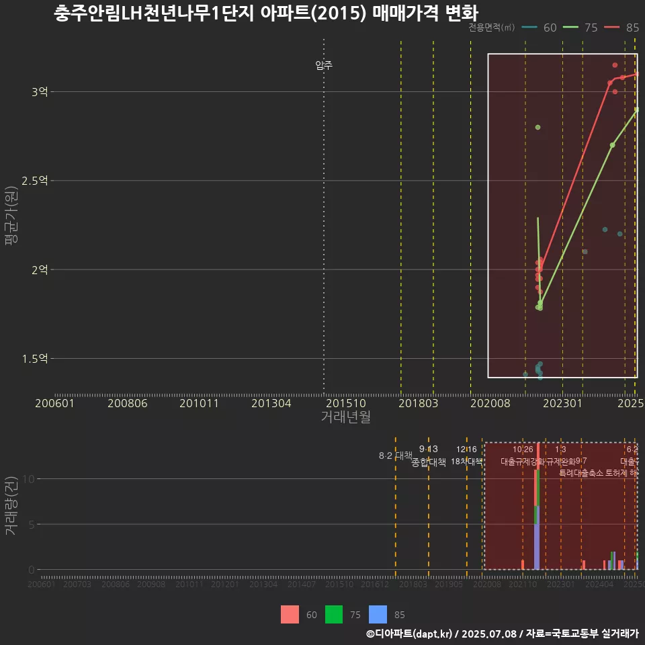645x645 pixels.
Task: Select the 2.5억 y-axis tick label
Action: pos(35,181)
